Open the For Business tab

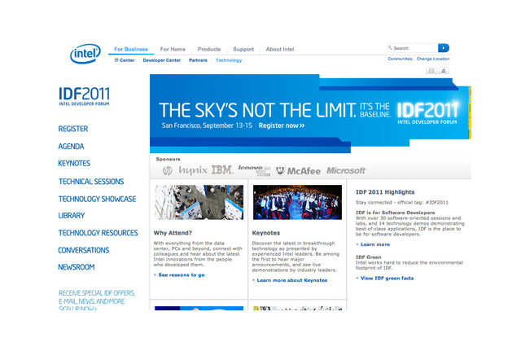tap(131, 49)
